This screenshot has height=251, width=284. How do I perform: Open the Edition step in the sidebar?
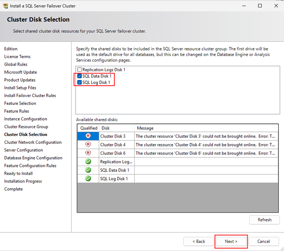click(x=11, y=49)
